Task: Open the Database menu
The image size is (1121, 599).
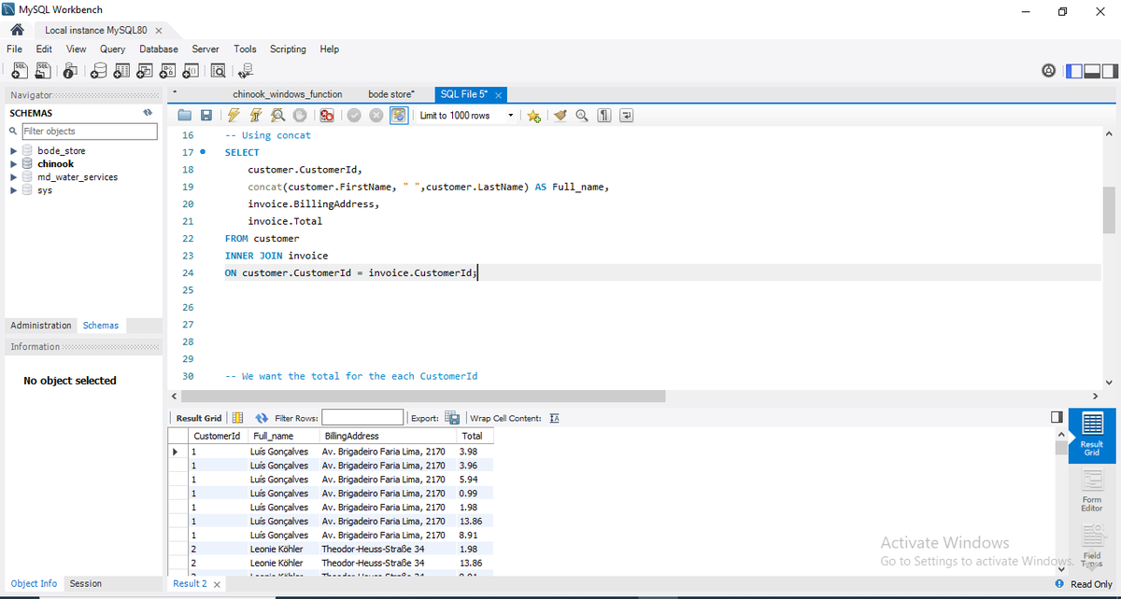Action: (x=159, y=49)
